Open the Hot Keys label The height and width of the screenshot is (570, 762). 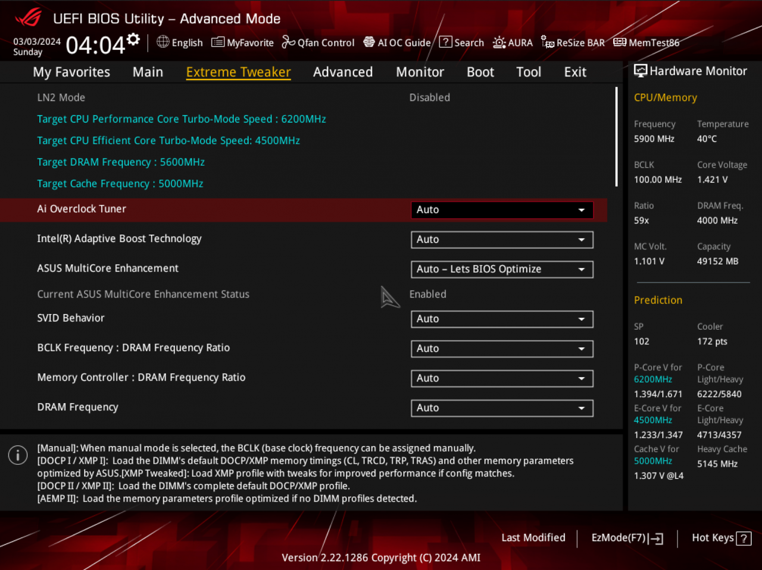pyautogui.click(x=713, y=537)
